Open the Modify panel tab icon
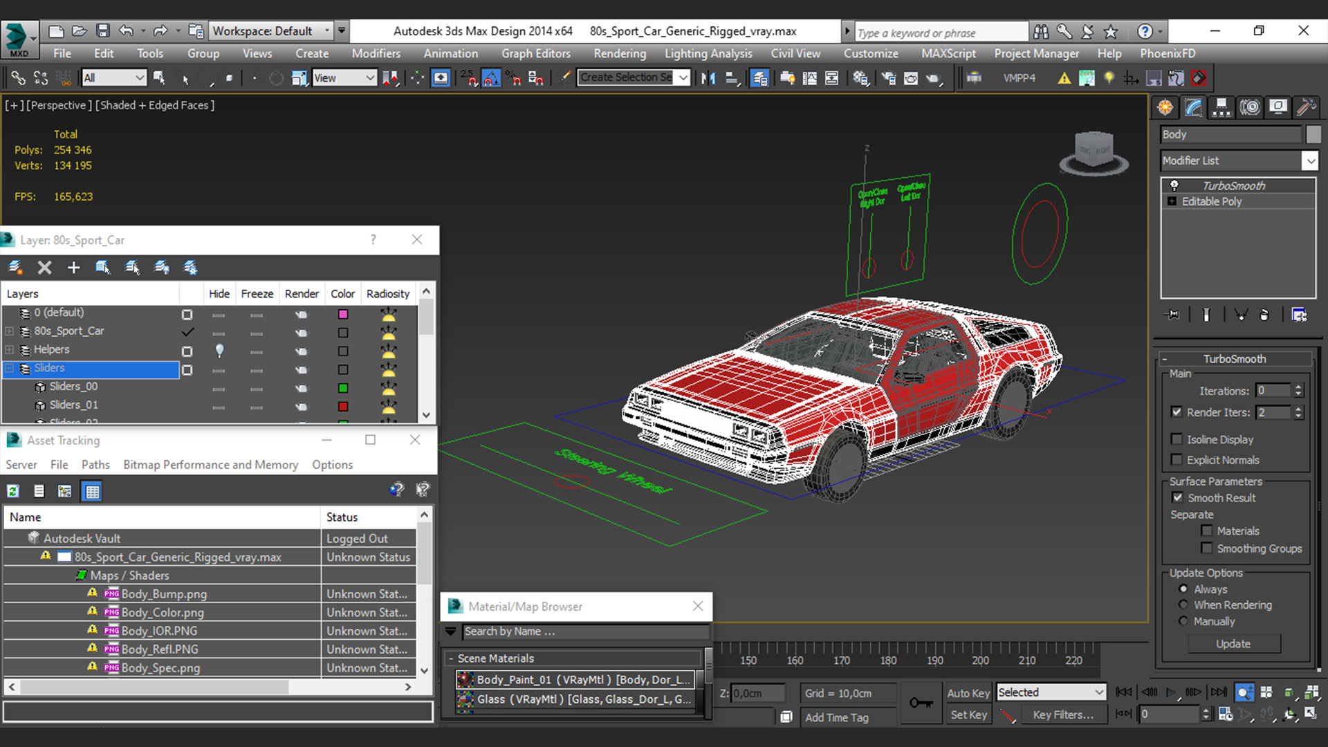 coord(1194,107)
